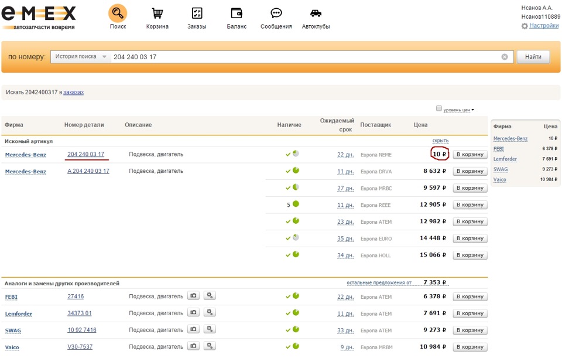This screenshot has height=358, width=562.
Task: Open SWAG part number 10 92 7416
Action: pos(82,330)
